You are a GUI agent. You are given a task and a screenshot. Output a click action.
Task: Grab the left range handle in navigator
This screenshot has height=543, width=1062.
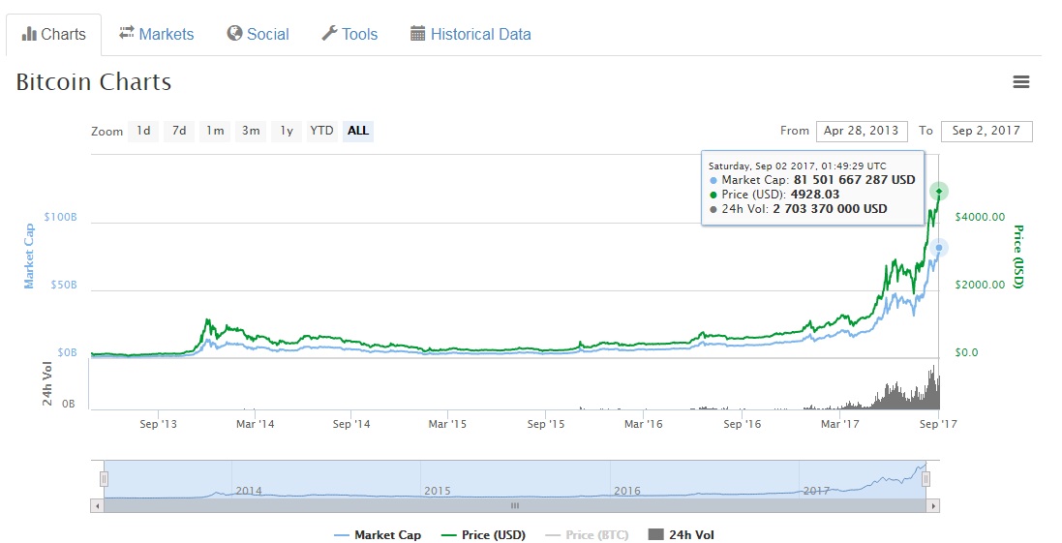[x=104, y=479]
